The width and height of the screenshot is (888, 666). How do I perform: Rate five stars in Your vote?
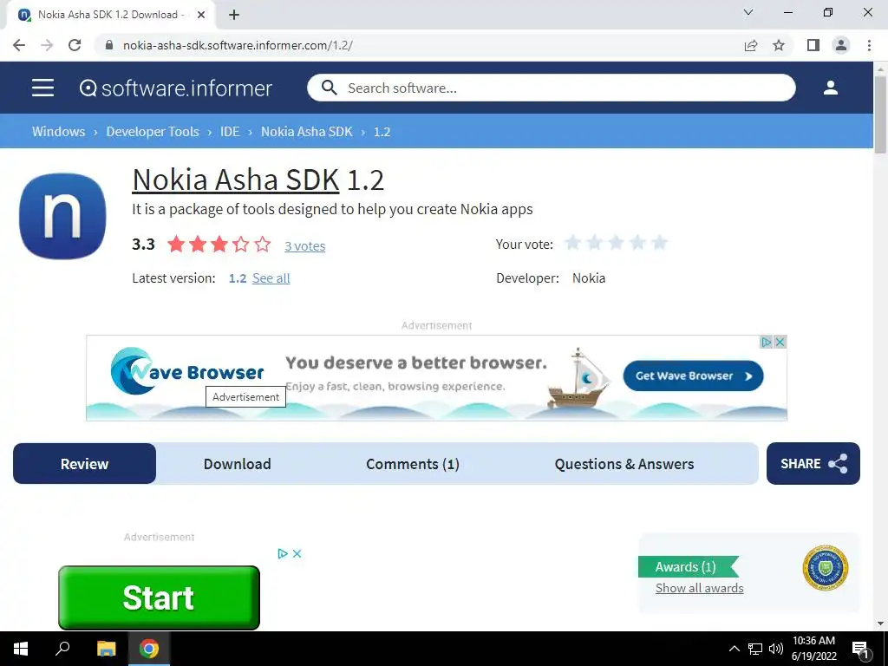[659, 243]
